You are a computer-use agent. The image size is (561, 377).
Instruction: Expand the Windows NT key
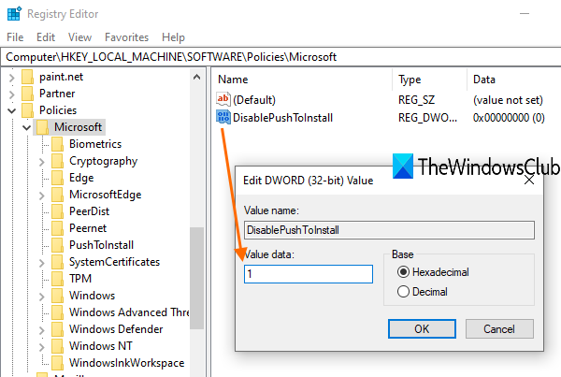42,347
